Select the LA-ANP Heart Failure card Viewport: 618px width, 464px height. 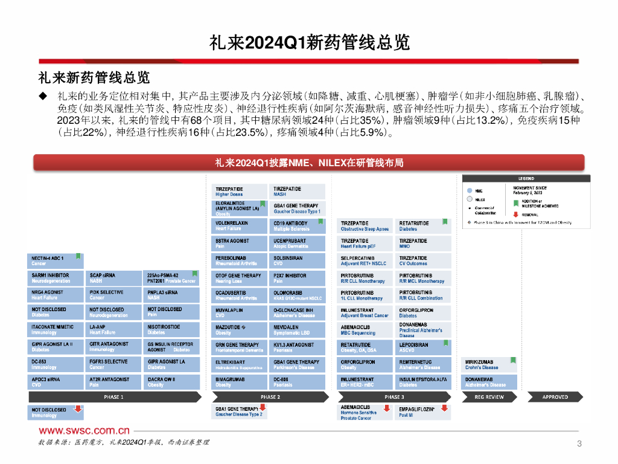113,330
